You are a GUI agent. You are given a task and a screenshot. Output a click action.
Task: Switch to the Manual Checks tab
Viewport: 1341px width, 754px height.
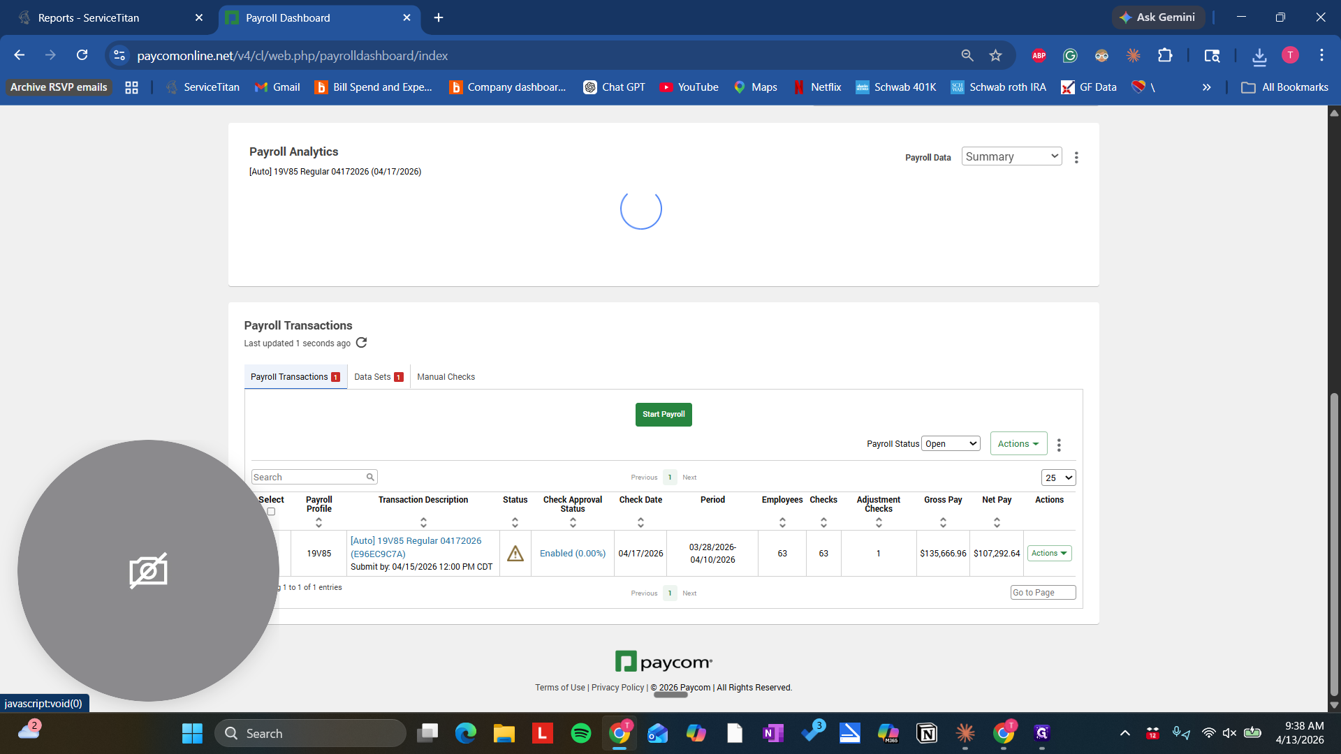pos(446,376)
